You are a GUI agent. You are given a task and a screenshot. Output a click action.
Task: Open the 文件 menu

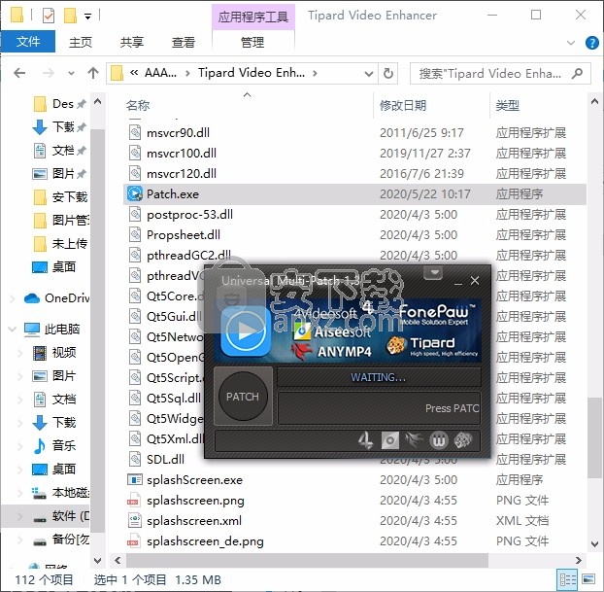28,42
